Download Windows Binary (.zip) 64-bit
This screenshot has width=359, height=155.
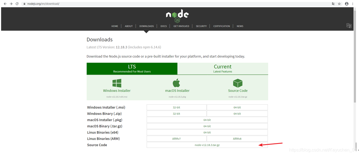pos(237,114)
